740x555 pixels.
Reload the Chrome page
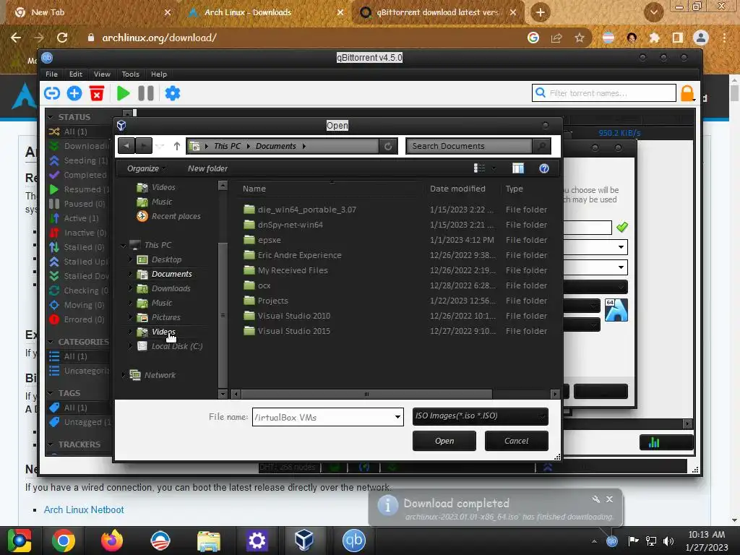point(62,38)
